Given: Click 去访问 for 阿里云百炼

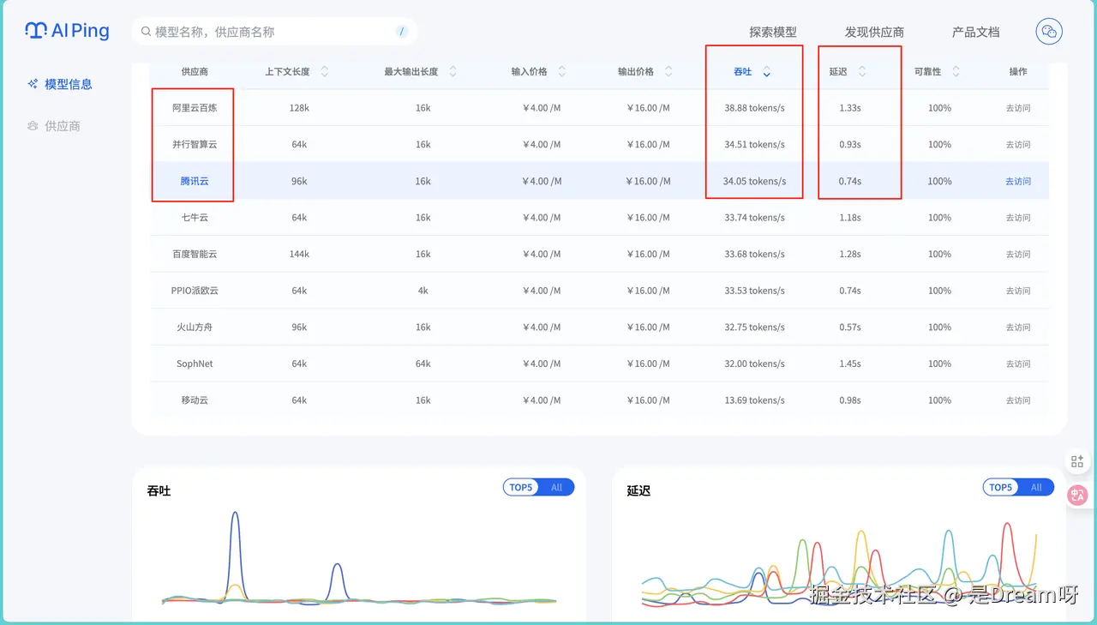Looking at the screenshot, I should point(1018,108).
